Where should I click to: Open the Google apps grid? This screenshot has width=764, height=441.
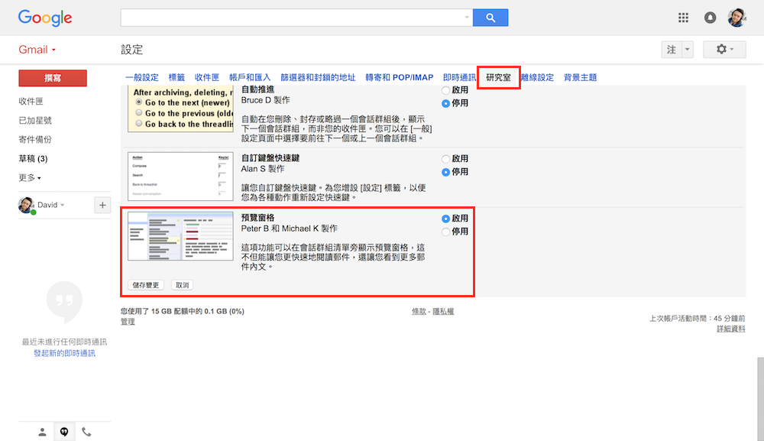pyautogui.click(x=683, y=18)
